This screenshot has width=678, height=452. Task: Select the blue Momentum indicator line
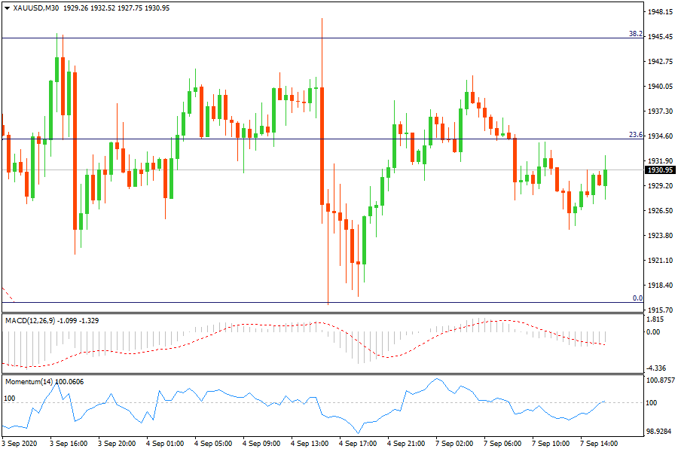(226, 392)
